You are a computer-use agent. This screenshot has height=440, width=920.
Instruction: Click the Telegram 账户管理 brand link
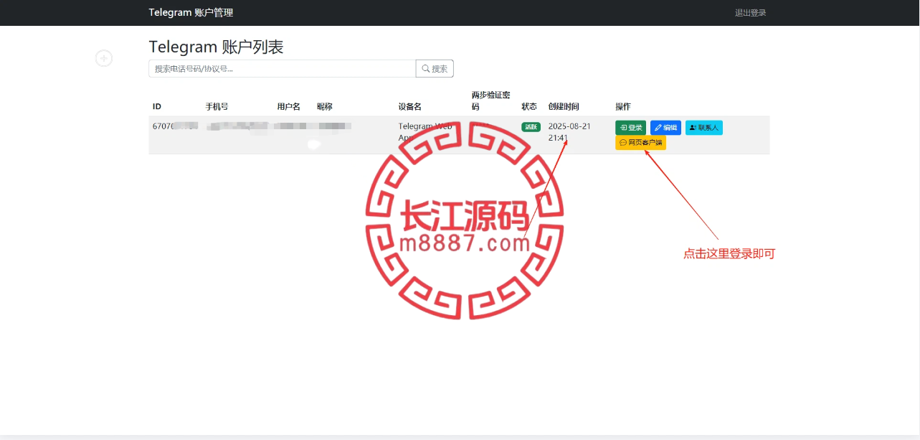[x=191, y=13]
